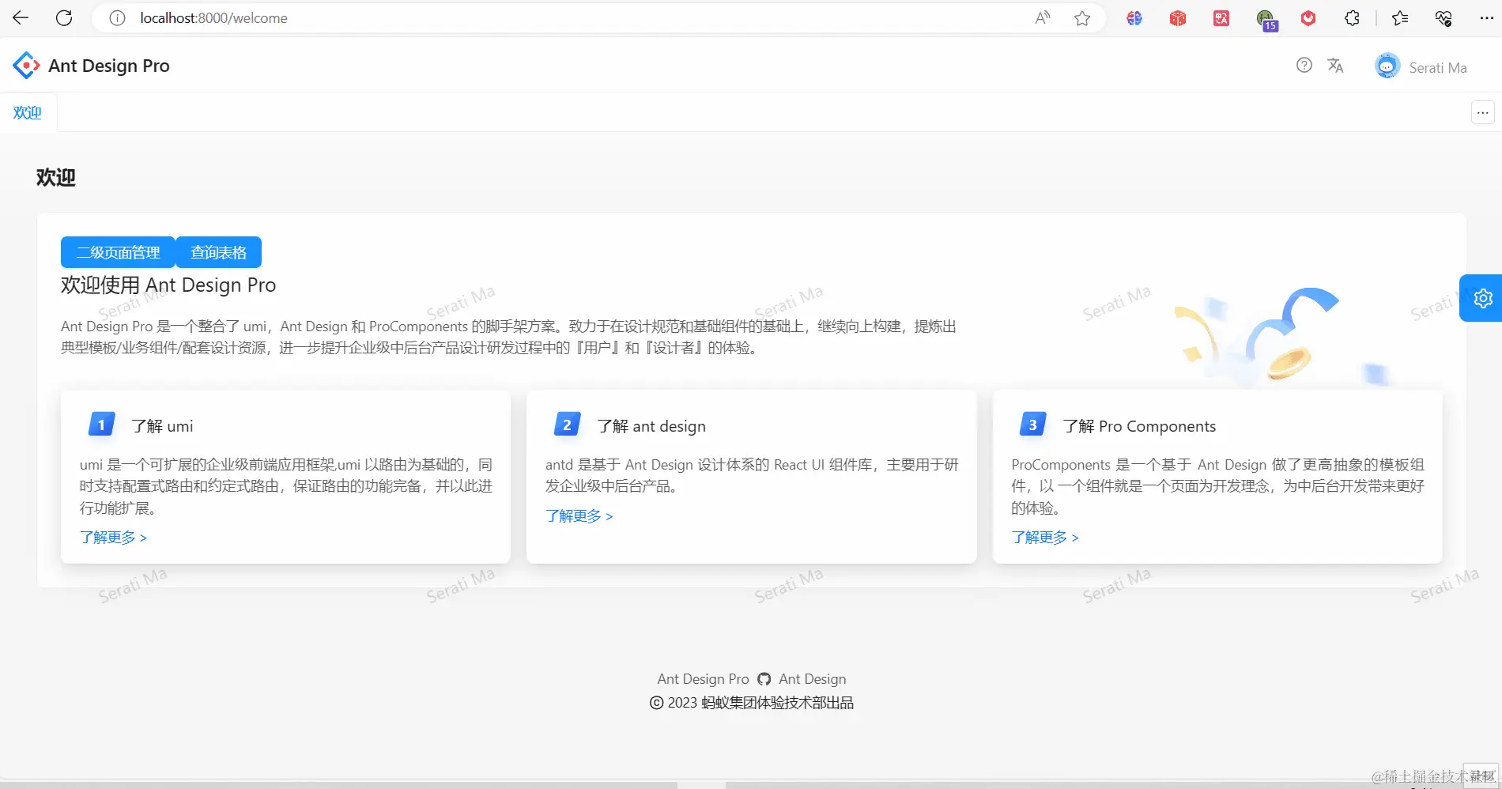Click the Ant Design footer link
Image resolution: width=1502 pixels, height=789 pixels.
812,678
